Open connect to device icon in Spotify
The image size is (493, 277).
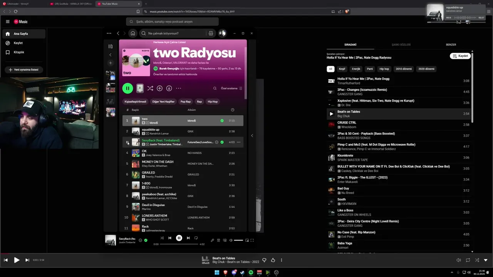tap(225, 240)
